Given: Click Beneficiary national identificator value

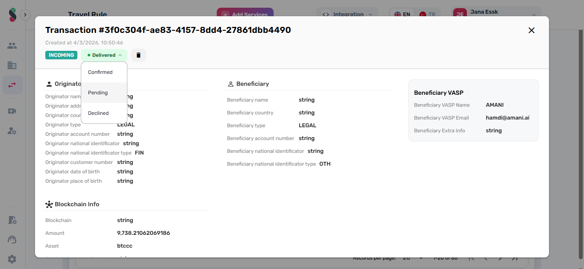Looking at the screenshot, I should point(316,151).
